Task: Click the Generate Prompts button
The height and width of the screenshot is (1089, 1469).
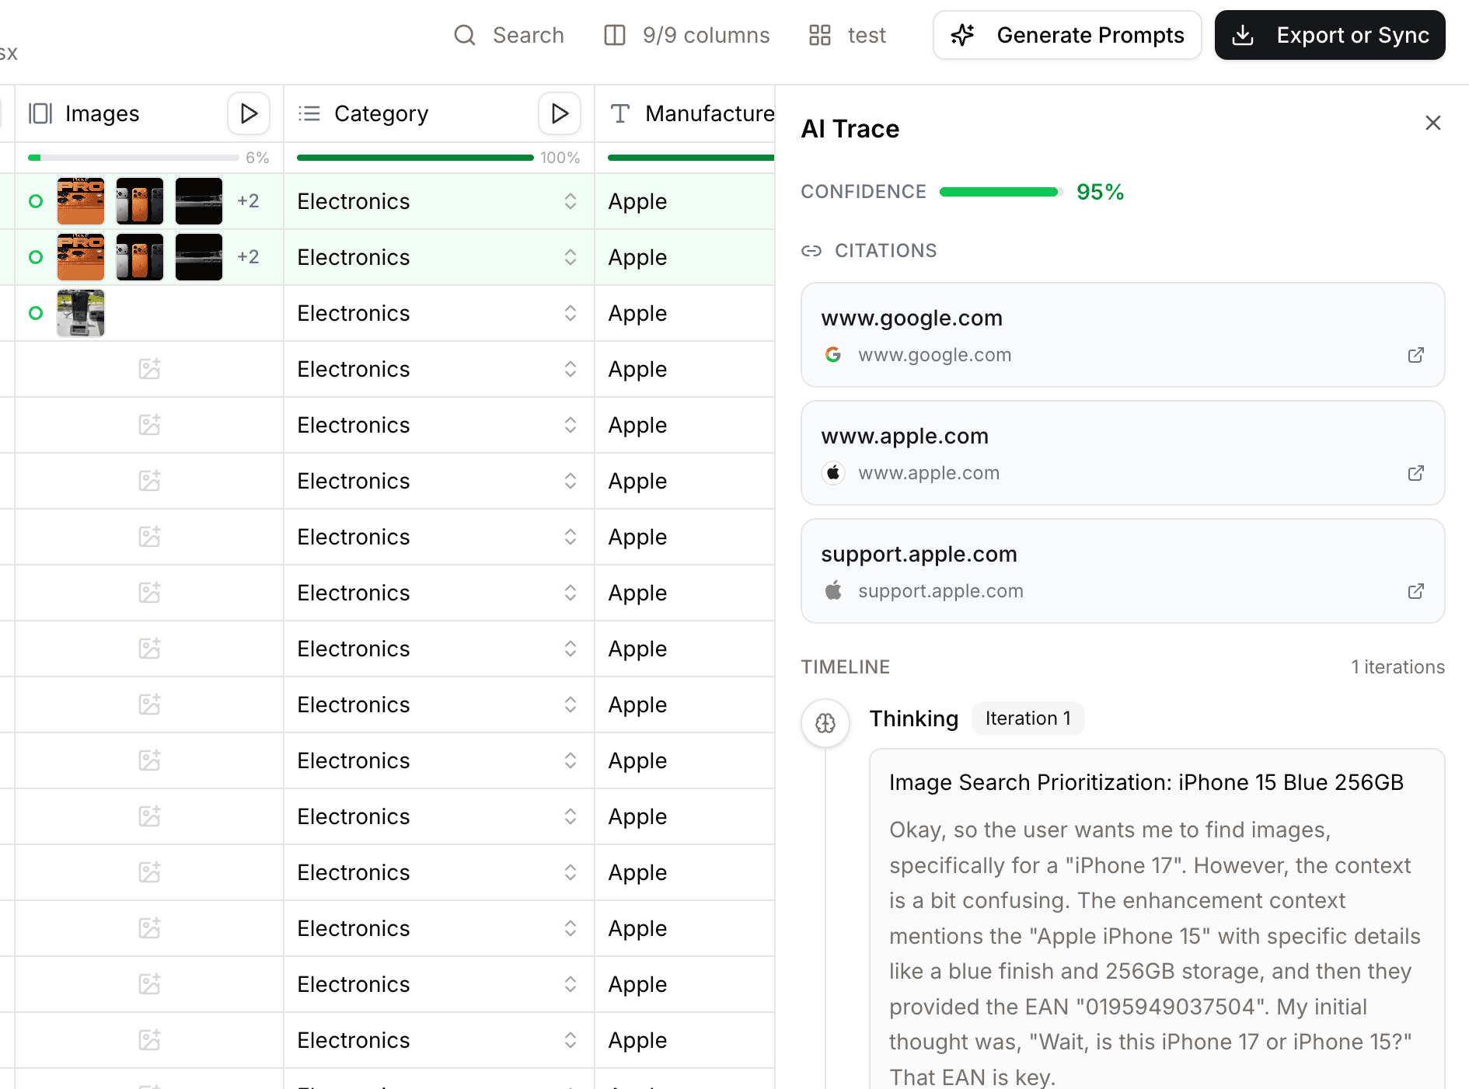Action: [1067, 35]
